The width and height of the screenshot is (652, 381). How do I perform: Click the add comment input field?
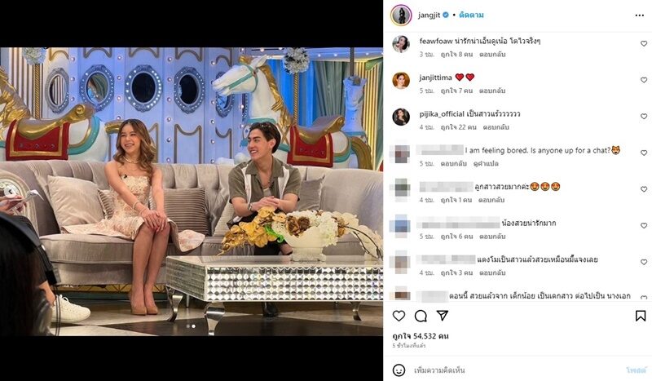click(516, 370)
